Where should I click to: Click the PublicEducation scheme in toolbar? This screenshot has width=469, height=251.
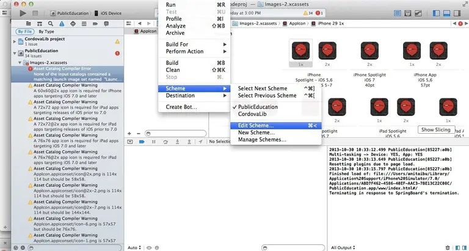[x=70, y=13]
